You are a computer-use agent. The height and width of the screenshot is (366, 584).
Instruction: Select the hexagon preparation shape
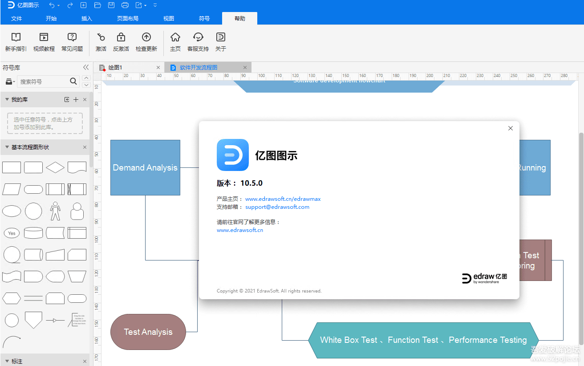coord(12,298)
